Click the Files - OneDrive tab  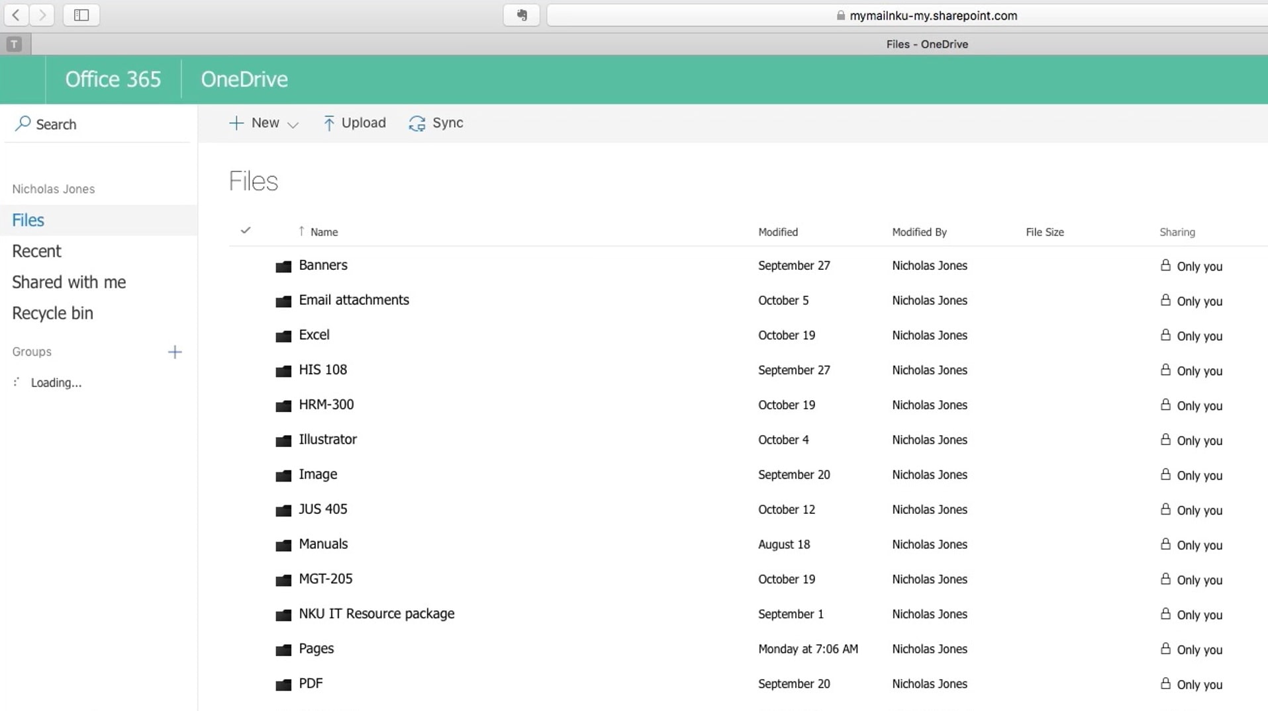(x=927, y=44)
